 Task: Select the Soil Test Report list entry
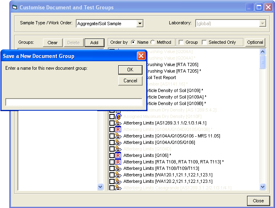(x=160, y=77)
